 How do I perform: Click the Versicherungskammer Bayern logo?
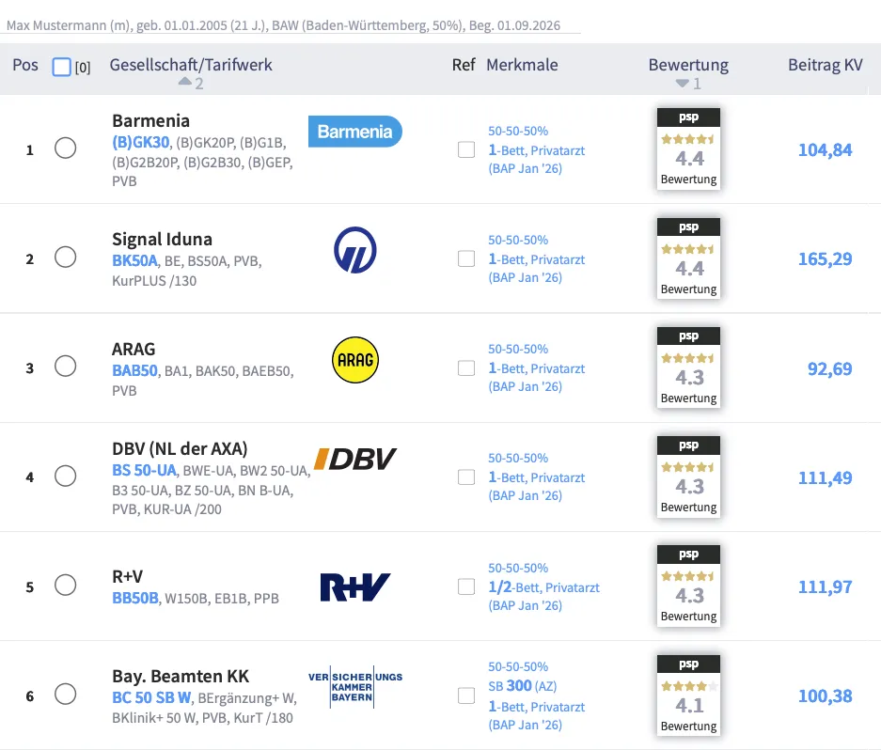pyautogui.click(x=355, y=686)
